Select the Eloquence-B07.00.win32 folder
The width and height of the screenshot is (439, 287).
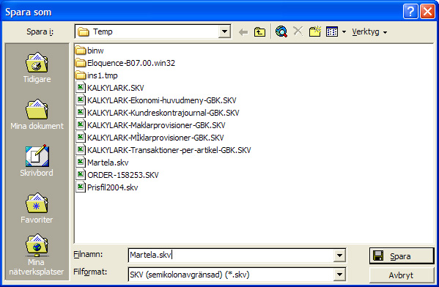[x=125, y=63]
